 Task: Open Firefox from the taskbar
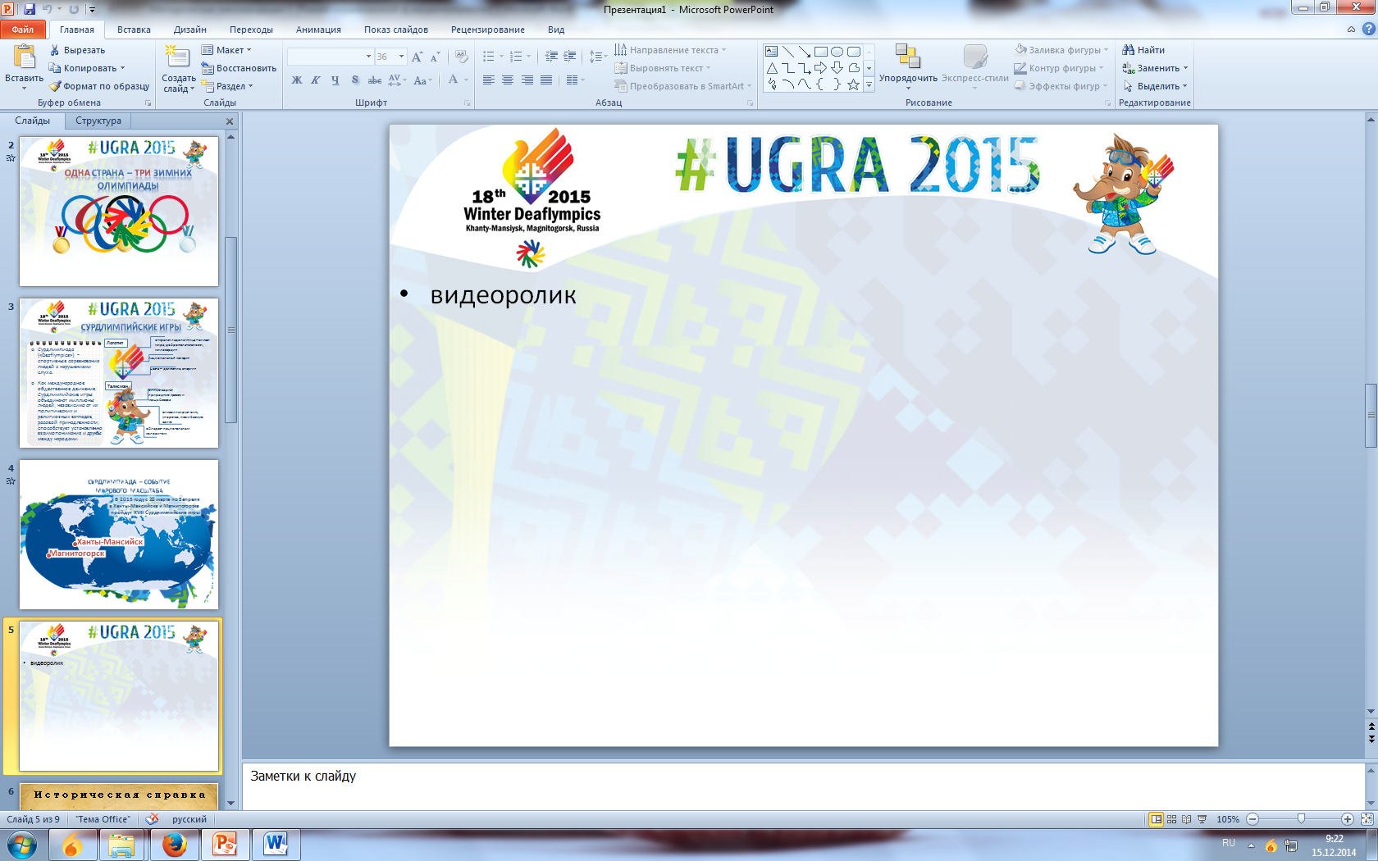[x=175, y=845]
